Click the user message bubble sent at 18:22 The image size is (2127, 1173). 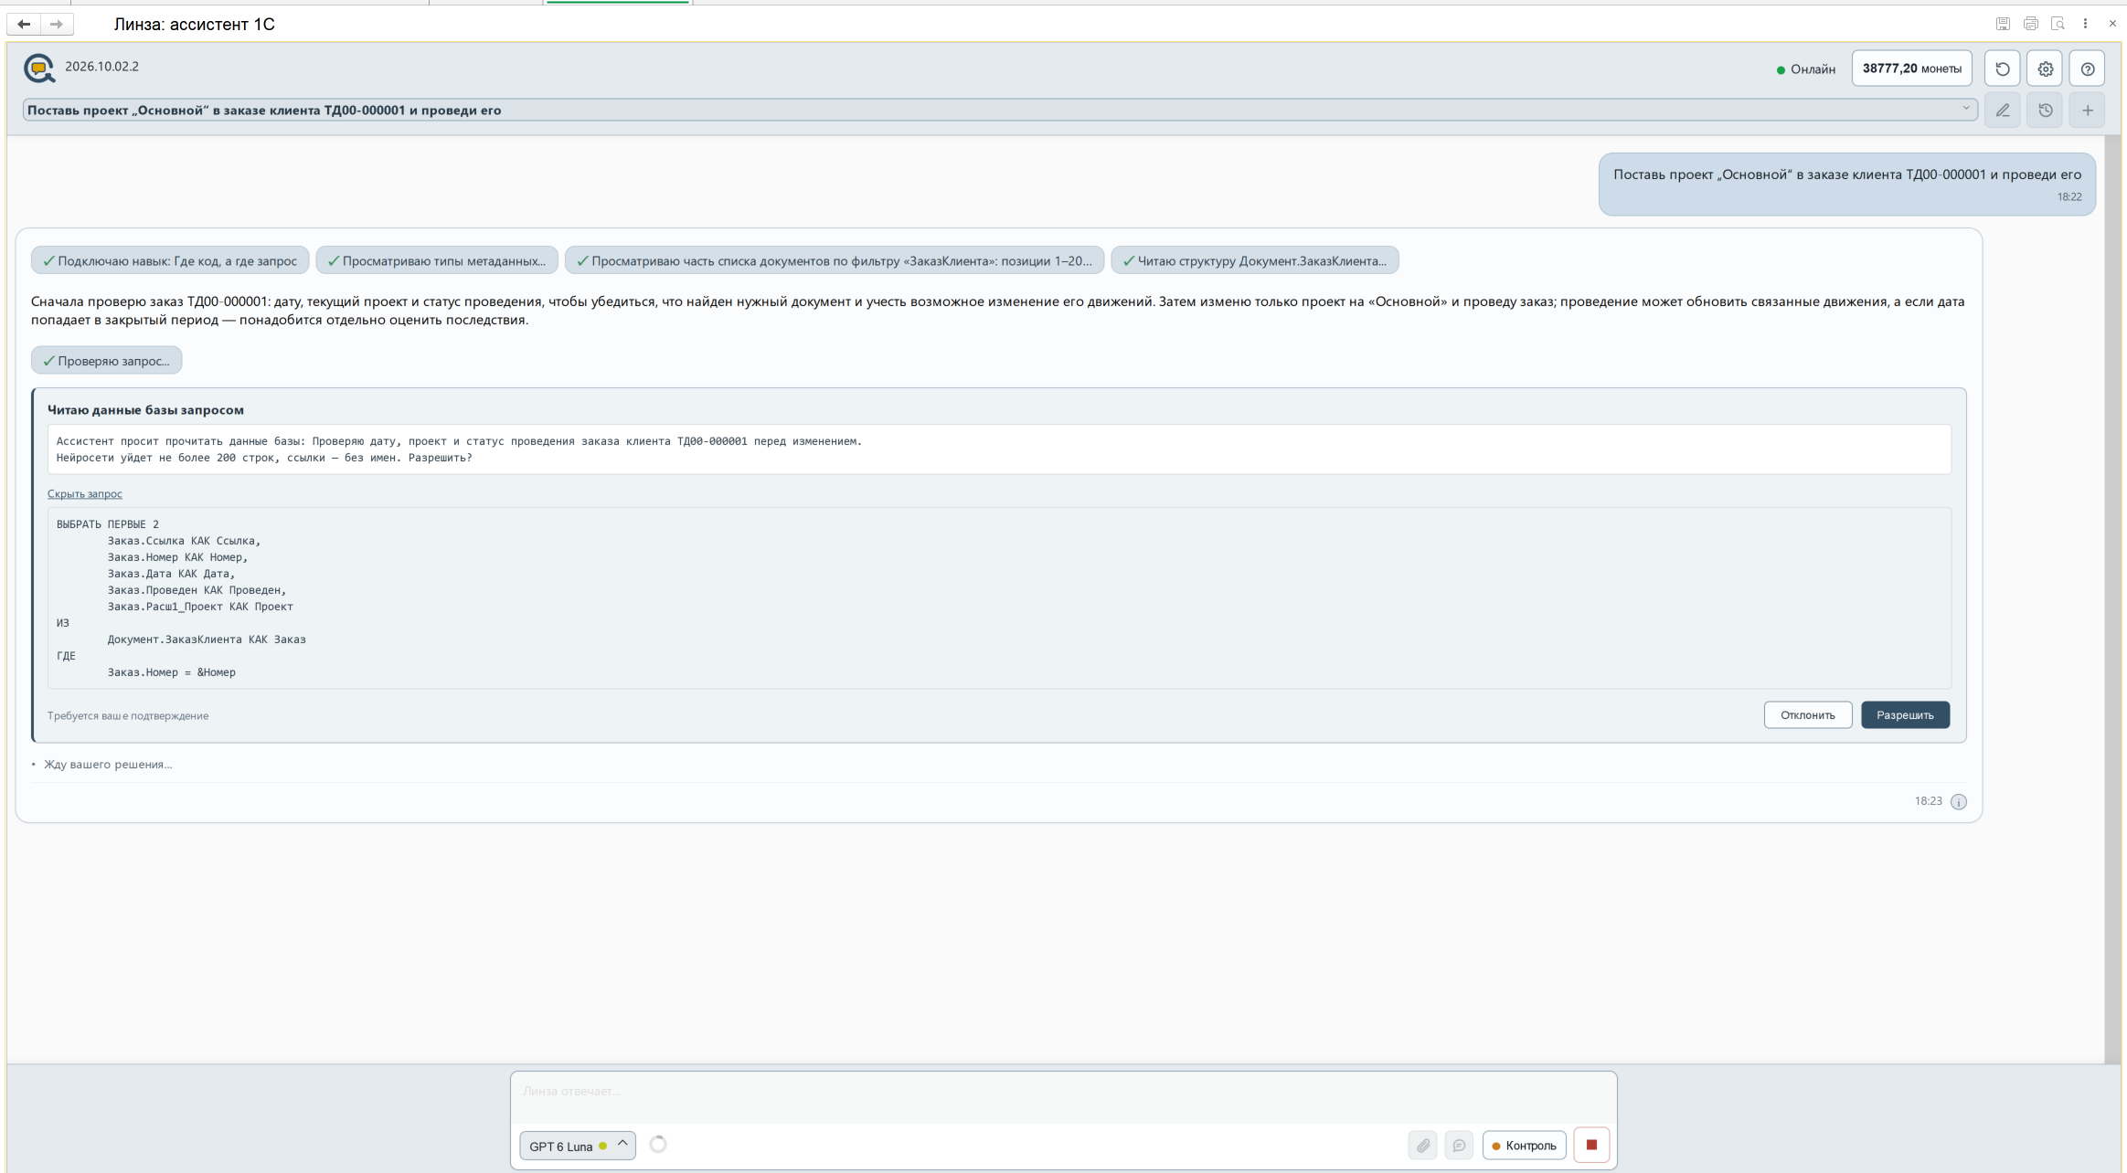(x=1846, y=185)
